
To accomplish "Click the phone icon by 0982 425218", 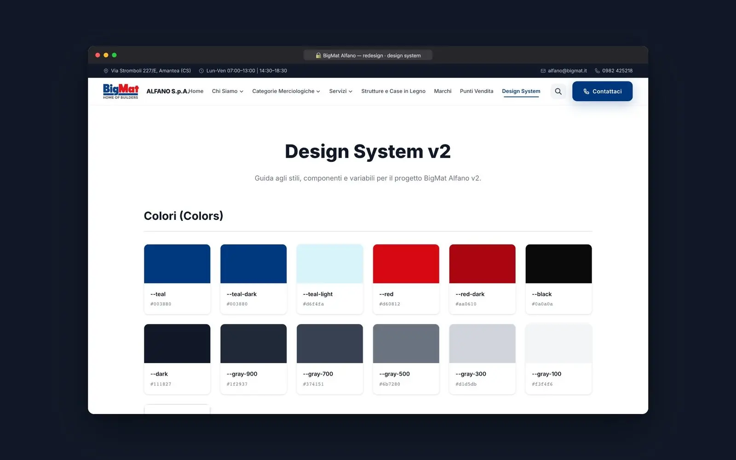I will [x=597, y=71].
